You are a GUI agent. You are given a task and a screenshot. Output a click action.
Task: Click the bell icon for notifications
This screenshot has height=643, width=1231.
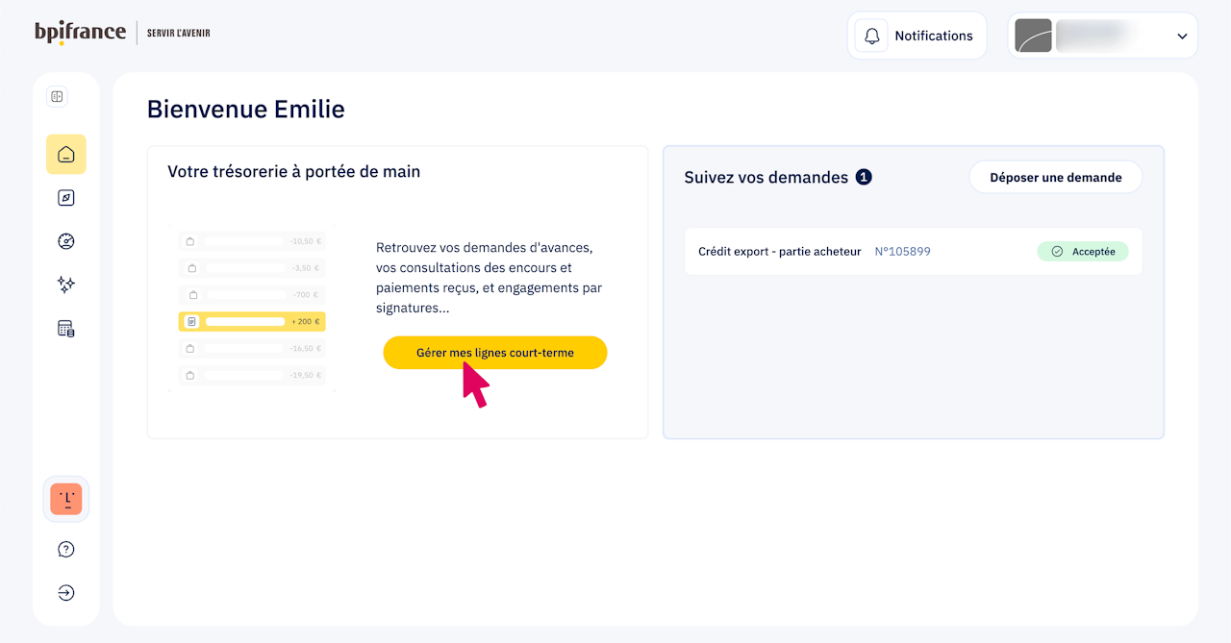coord(871,36)
